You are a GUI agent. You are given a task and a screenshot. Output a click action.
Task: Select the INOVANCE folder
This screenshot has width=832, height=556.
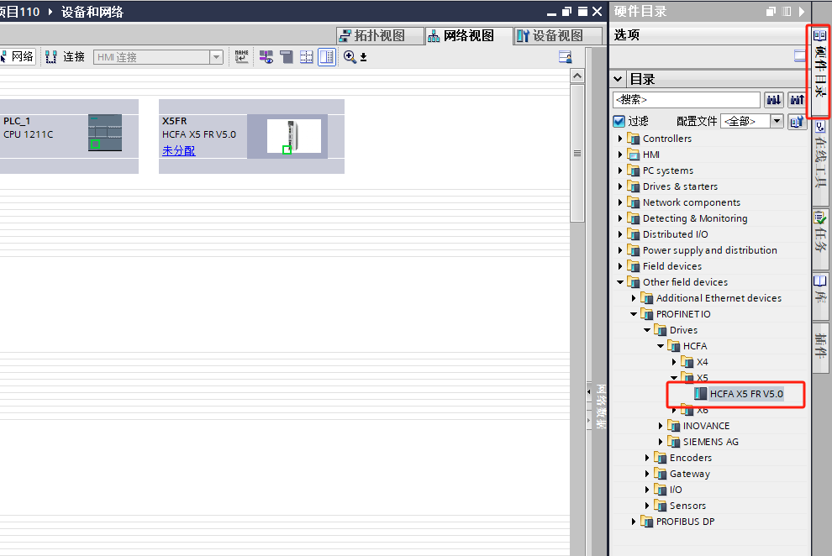(706, 426)
